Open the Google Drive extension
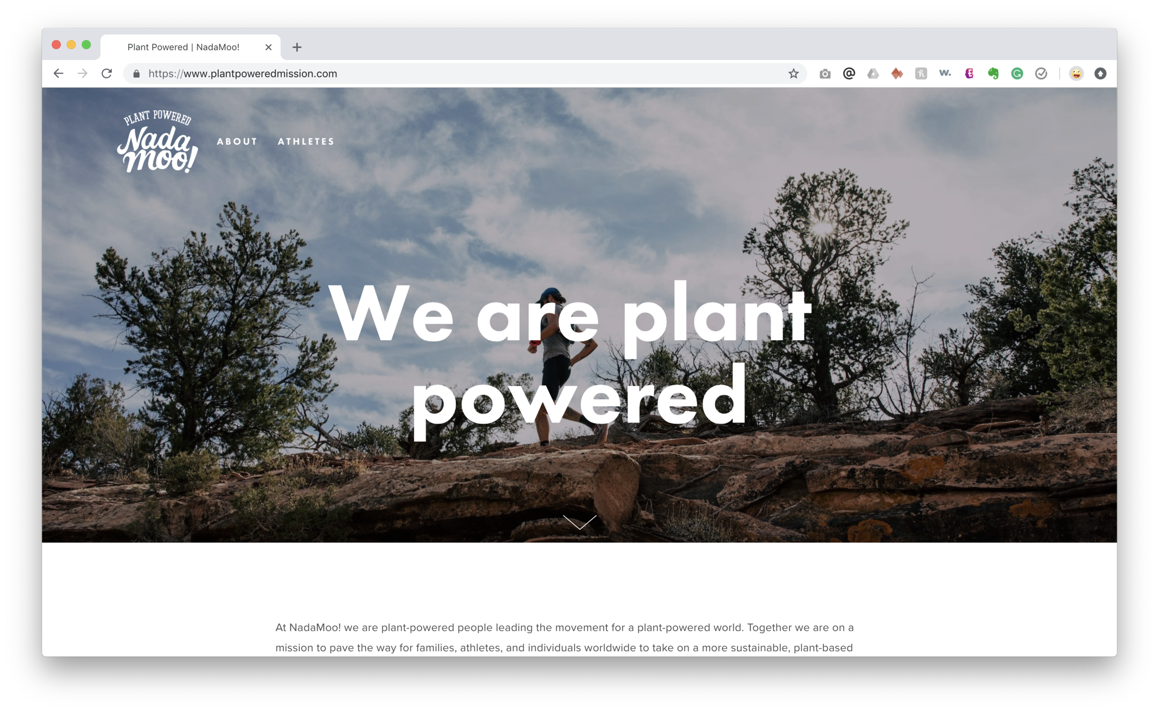The height and width of the screenshot is (712, 1159). click(873, 74)
